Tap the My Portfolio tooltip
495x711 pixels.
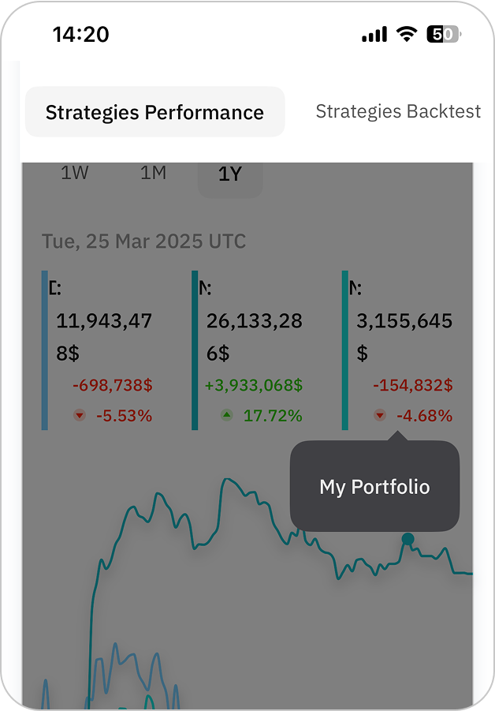coord(374,486)
